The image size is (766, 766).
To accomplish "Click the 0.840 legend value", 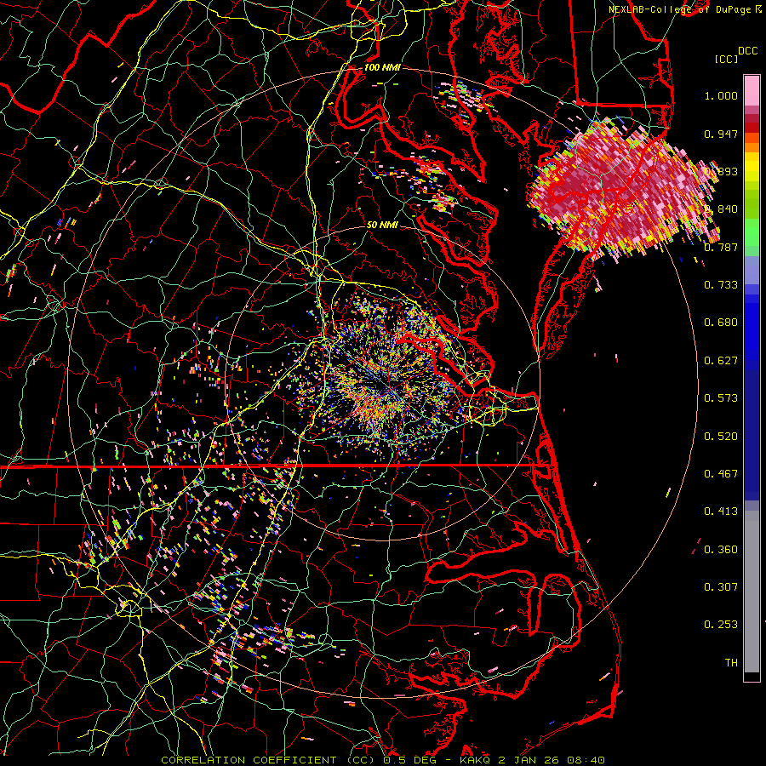I will pos(721,209).
